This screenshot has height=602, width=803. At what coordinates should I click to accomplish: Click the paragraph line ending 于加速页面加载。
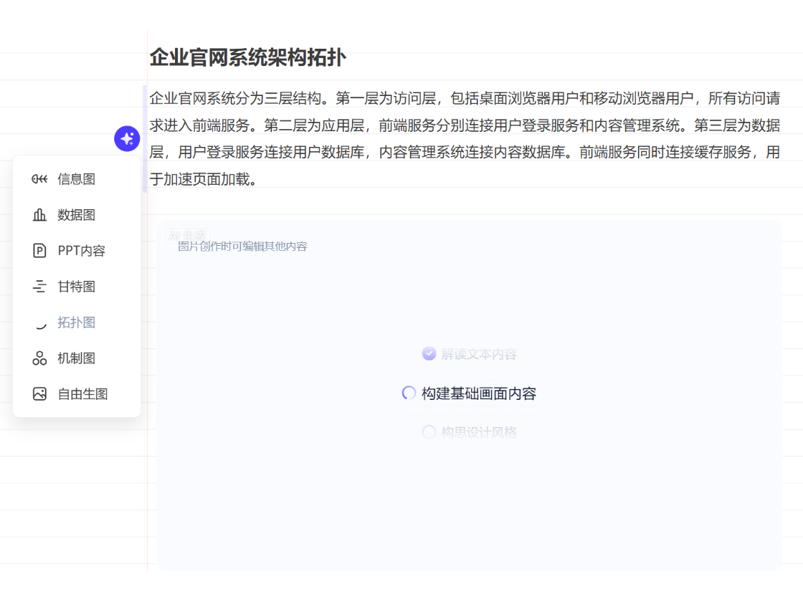click(x=203, y=179)
